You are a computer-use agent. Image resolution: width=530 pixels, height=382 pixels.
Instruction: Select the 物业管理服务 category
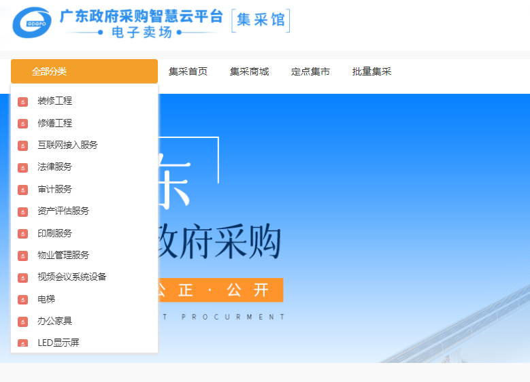coord(63,255)
